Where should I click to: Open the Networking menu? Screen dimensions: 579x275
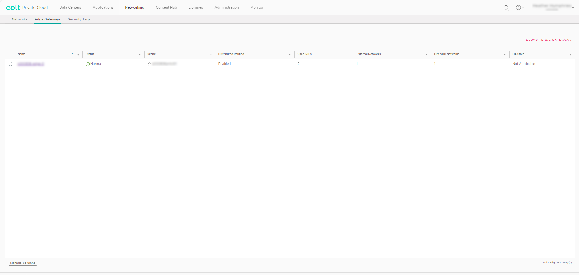134,7
